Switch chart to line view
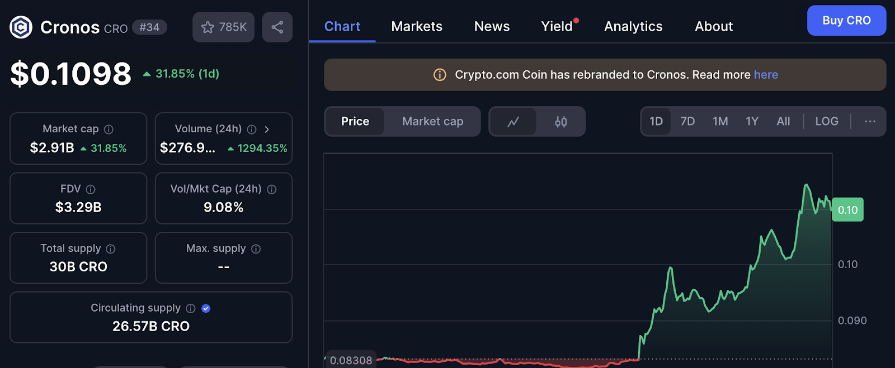 pyautogui.click(x=513, y=122)
